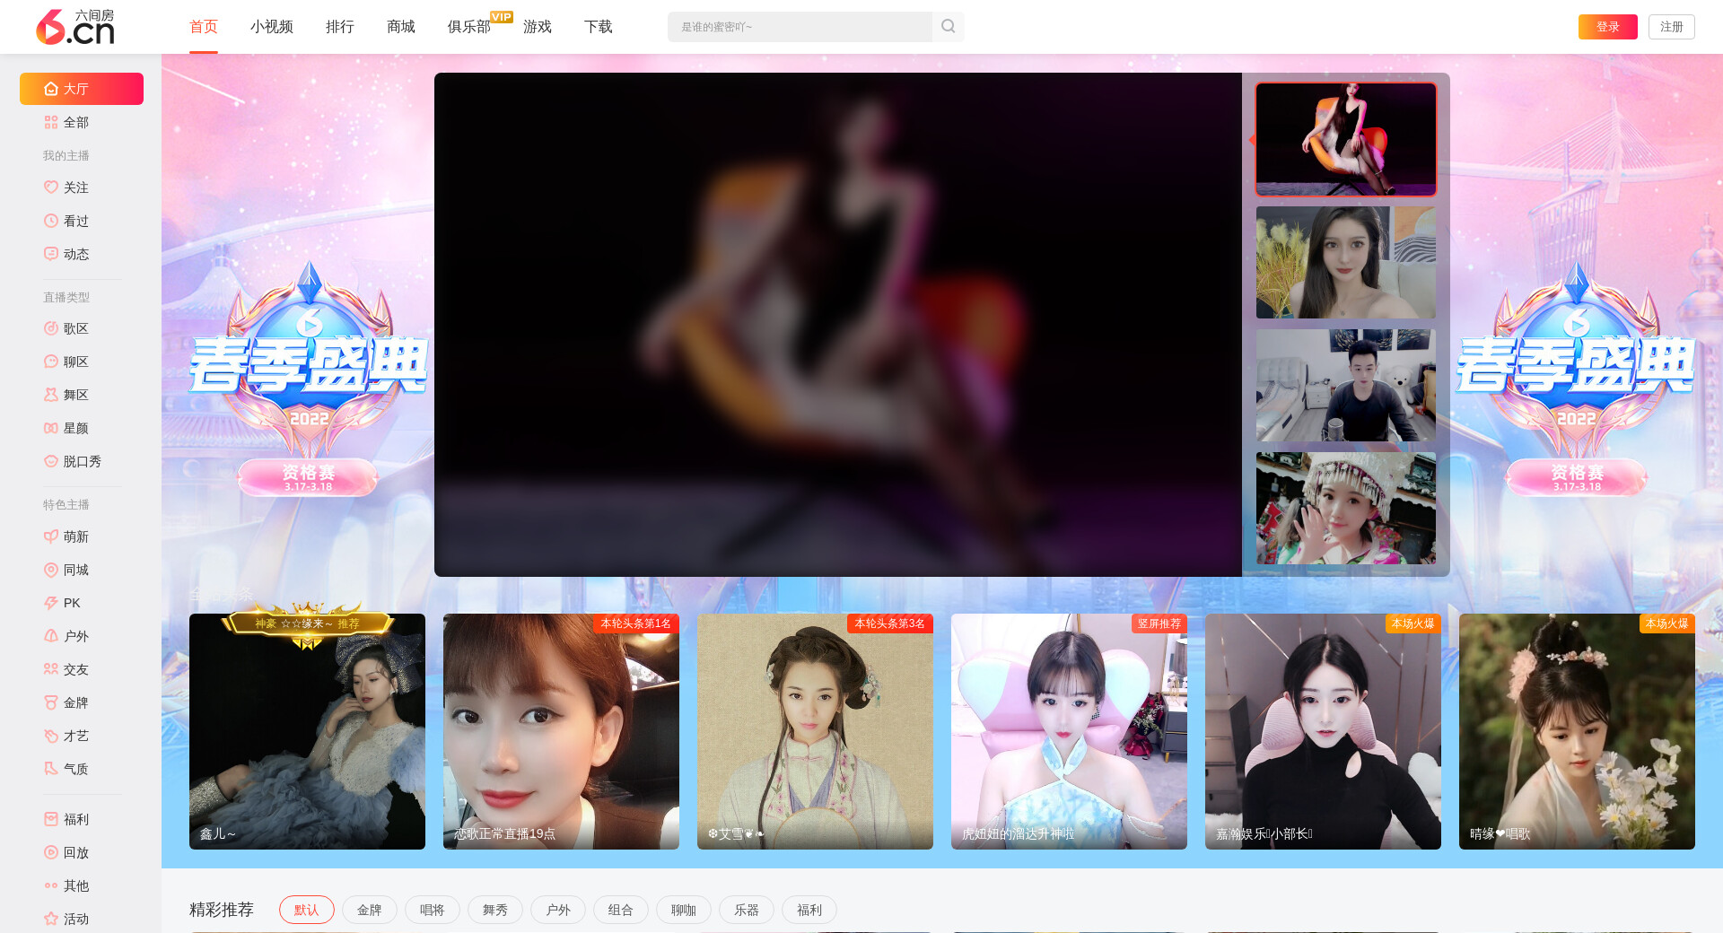
Task: Open the 关注 heart icon in sidebar
Action: 51,187
